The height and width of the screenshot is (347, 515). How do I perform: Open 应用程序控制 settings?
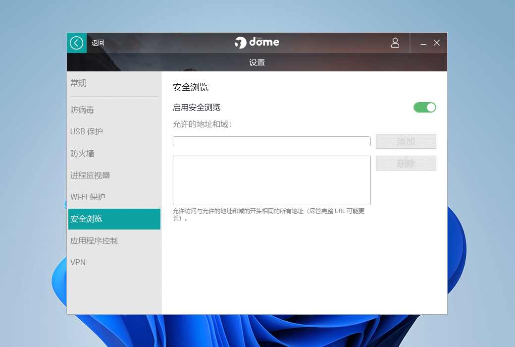[x=94, y=241]
